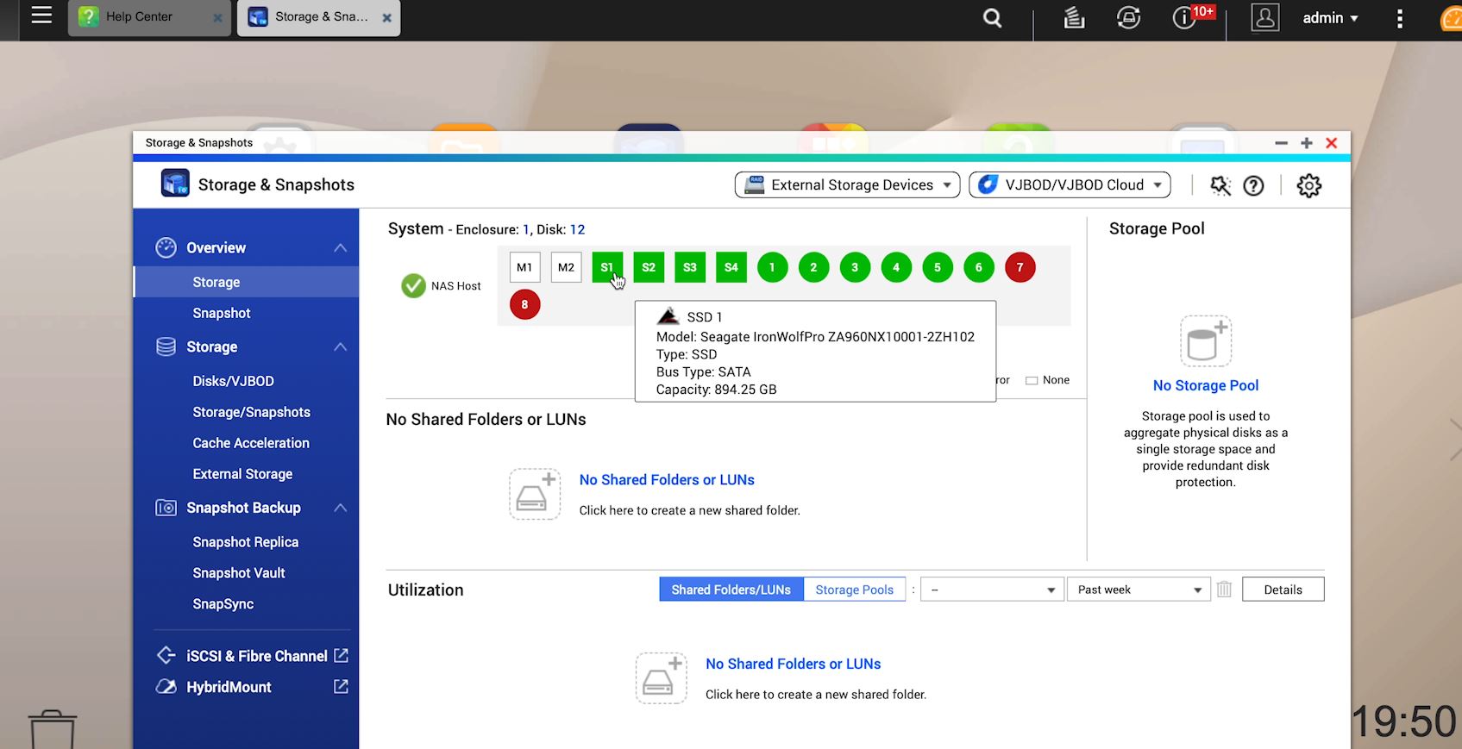Select green disk 6
The width and height of the screenshot is (1462, 749).
tap(979, 267)
